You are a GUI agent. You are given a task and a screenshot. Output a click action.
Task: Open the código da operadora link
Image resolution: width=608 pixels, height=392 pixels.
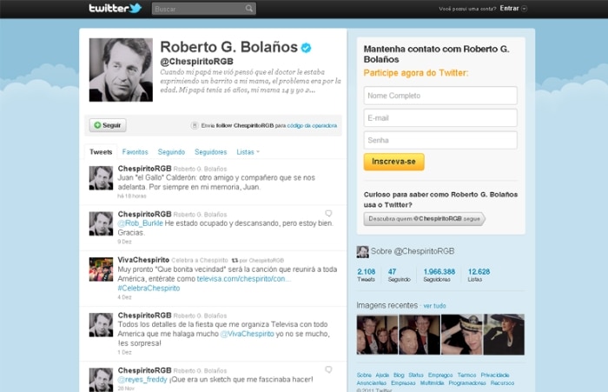tap(312, 126)
